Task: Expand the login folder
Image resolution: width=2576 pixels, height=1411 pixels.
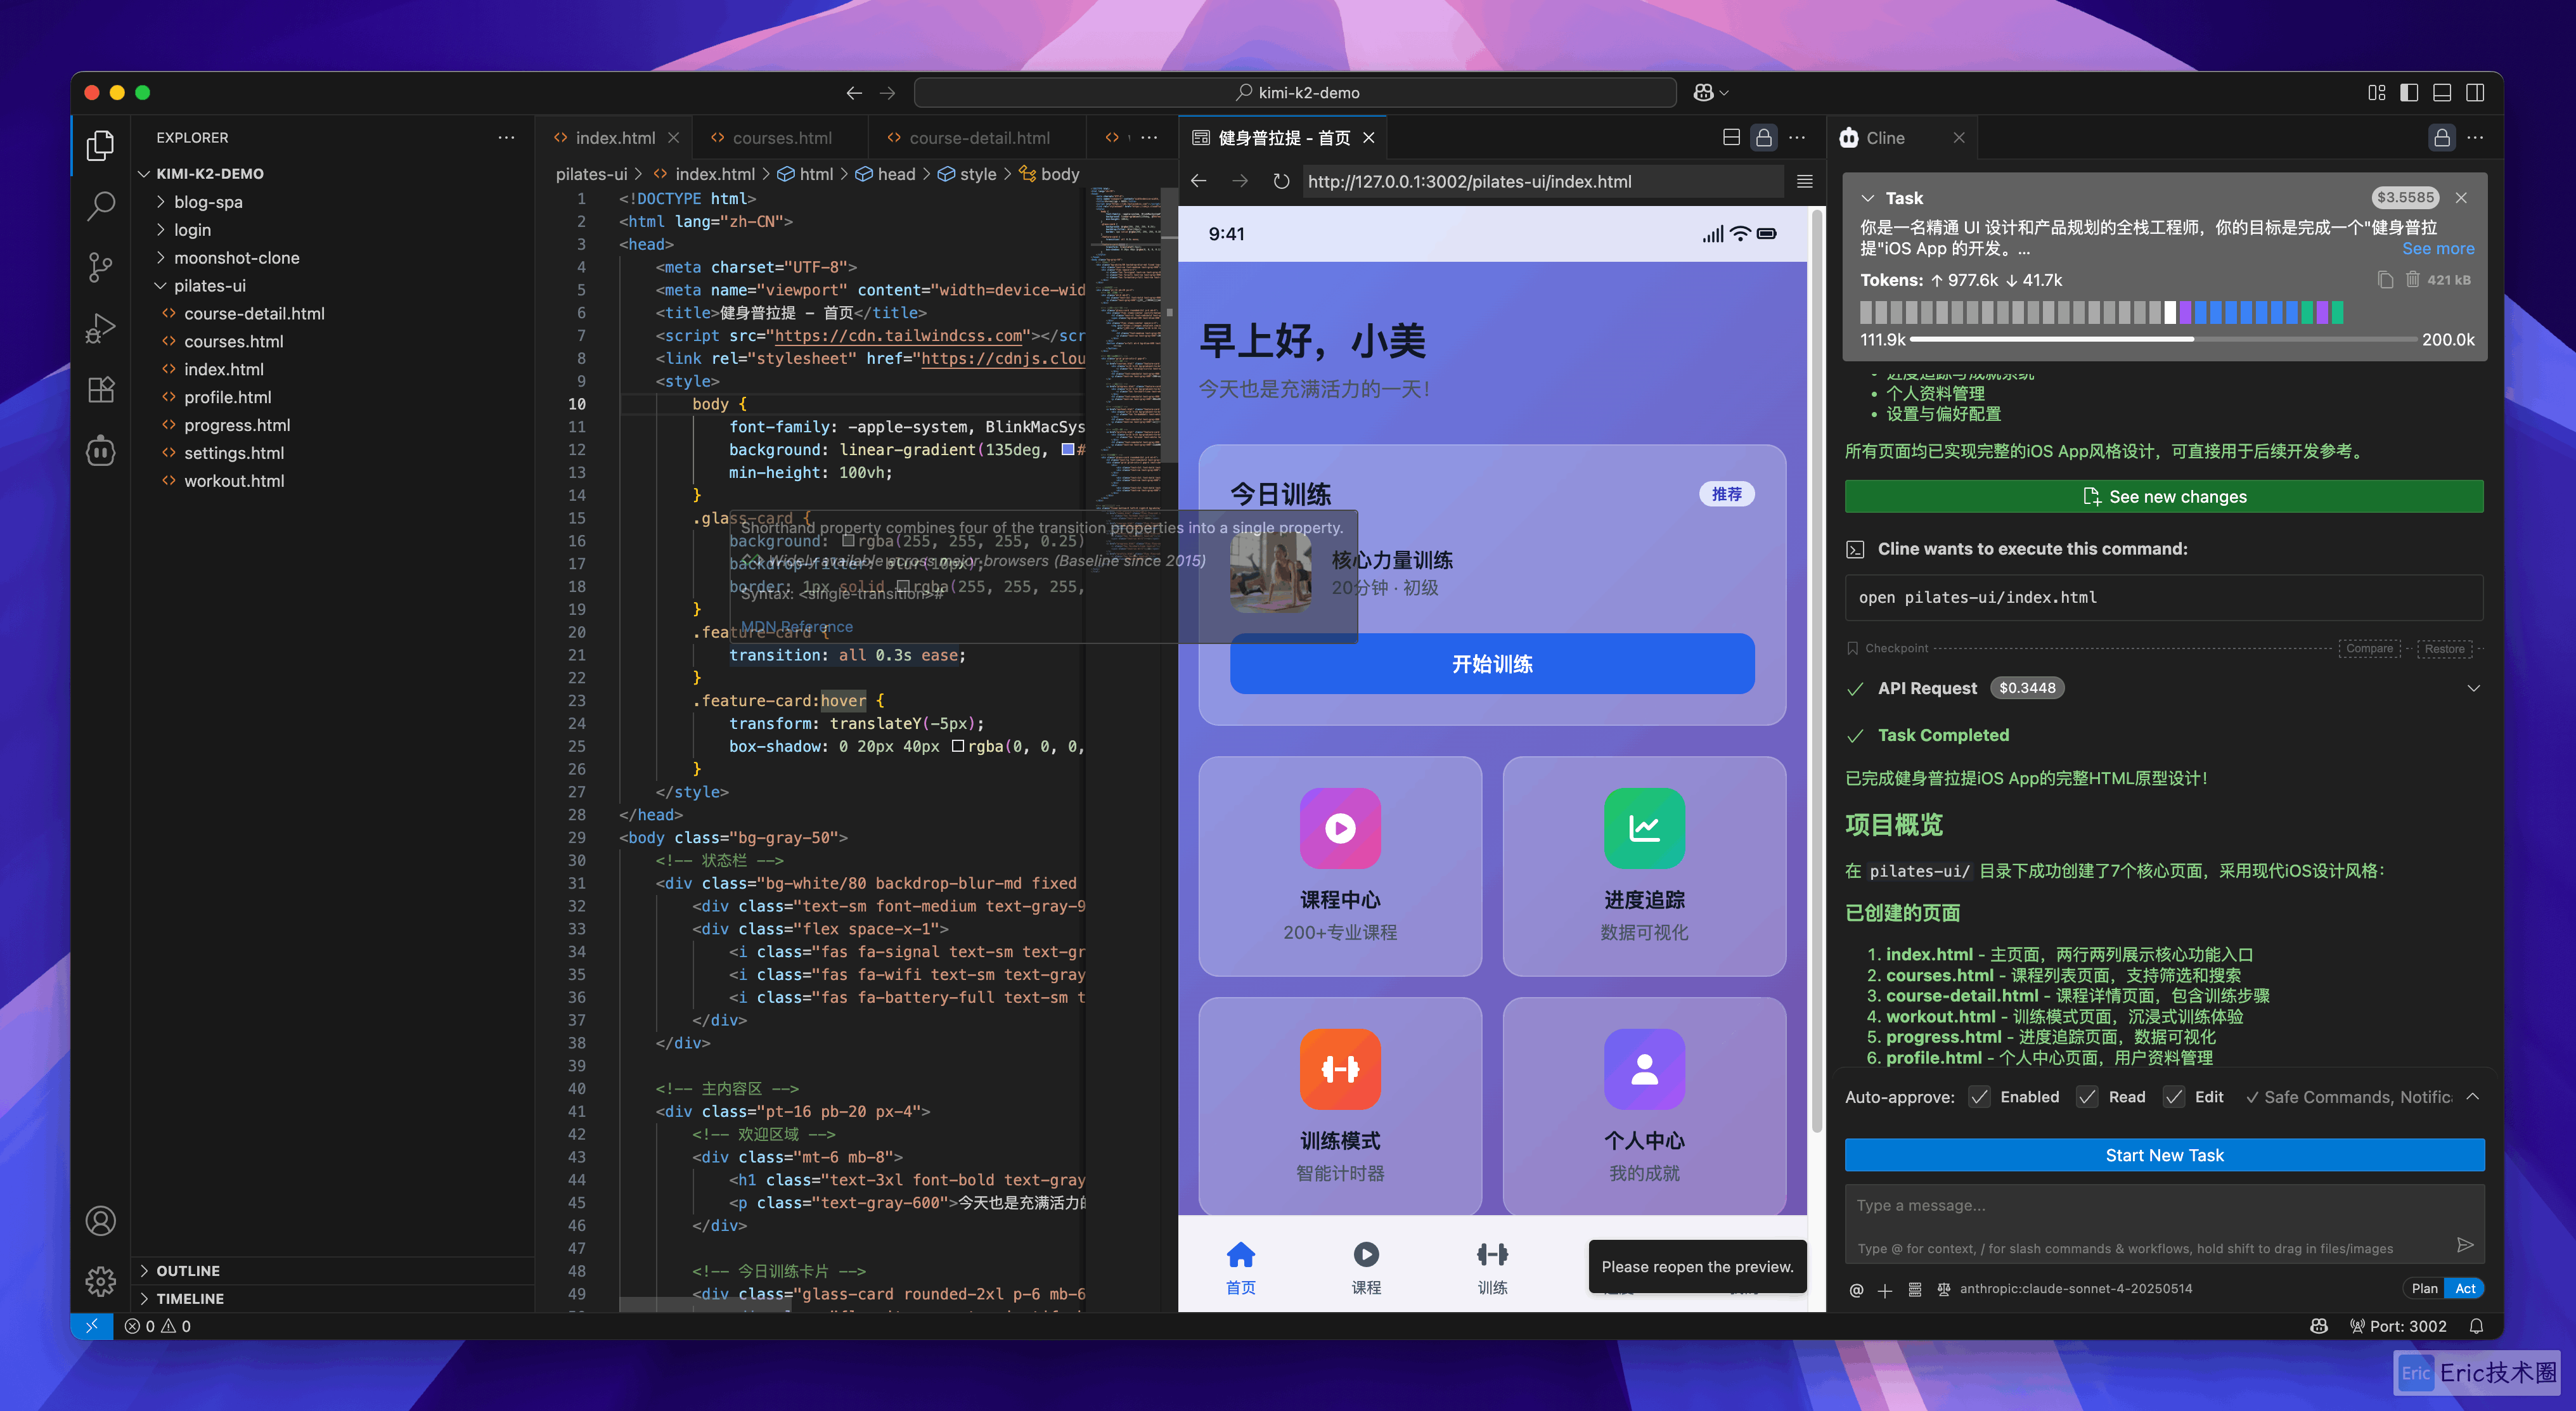Action: point(192,230)
